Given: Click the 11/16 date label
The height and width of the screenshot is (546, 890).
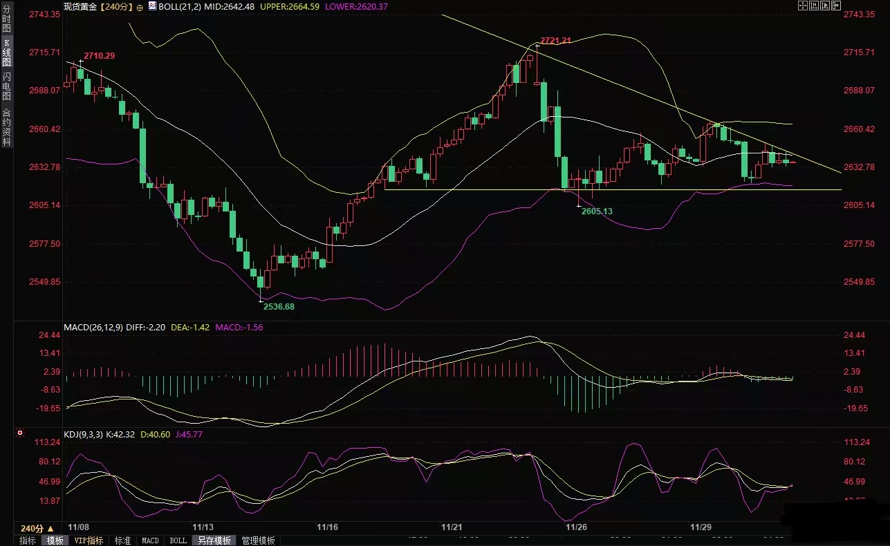Looking at the screenshot, I should [x=327, y=527].
